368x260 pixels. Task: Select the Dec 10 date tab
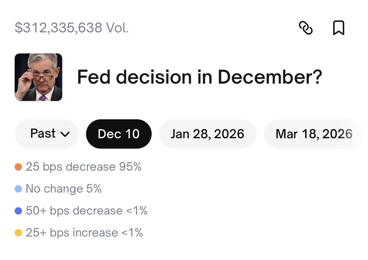pos(119,134)
